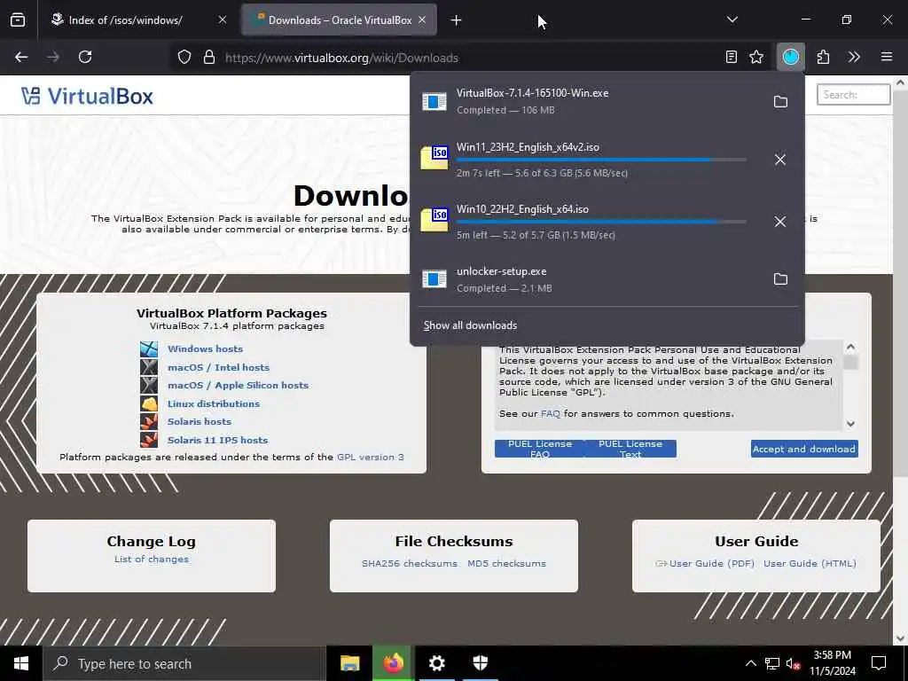Expand the list all tabs chevron
The height and width of the screenshot is (681, 908).
pos(732,20)
